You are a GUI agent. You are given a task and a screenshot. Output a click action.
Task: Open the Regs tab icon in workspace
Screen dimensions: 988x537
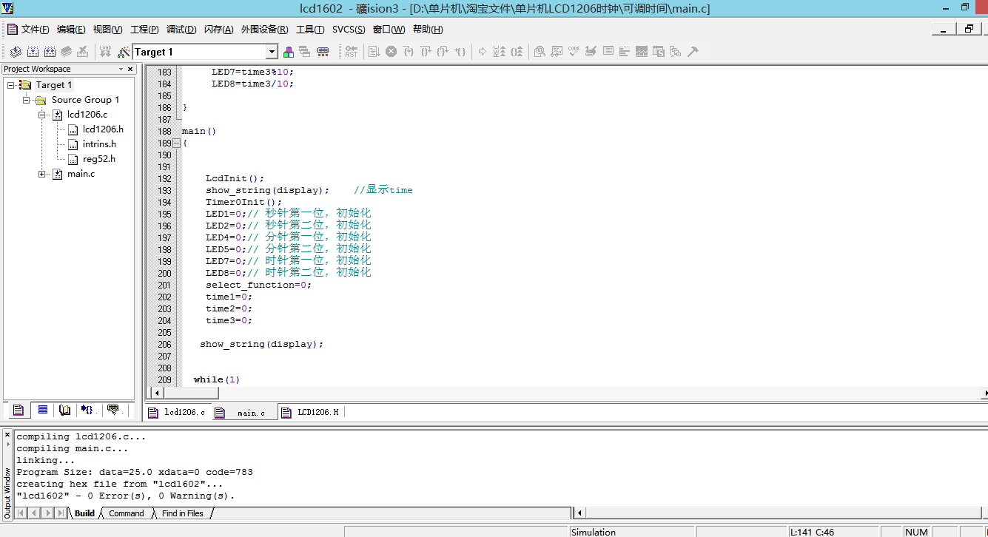(x=42, y=410)
